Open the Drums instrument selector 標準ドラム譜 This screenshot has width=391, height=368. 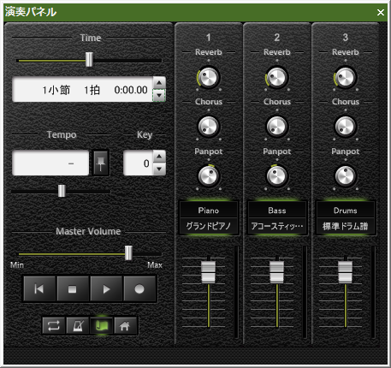[x=346, y=226]
